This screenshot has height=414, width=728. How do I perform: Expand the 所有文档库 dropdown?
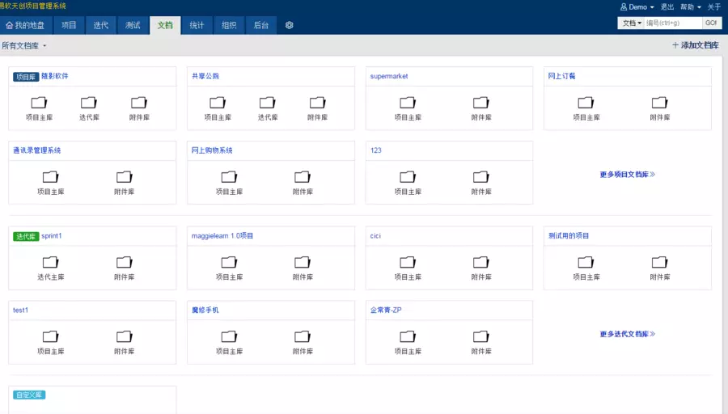(x=24, y=46)
